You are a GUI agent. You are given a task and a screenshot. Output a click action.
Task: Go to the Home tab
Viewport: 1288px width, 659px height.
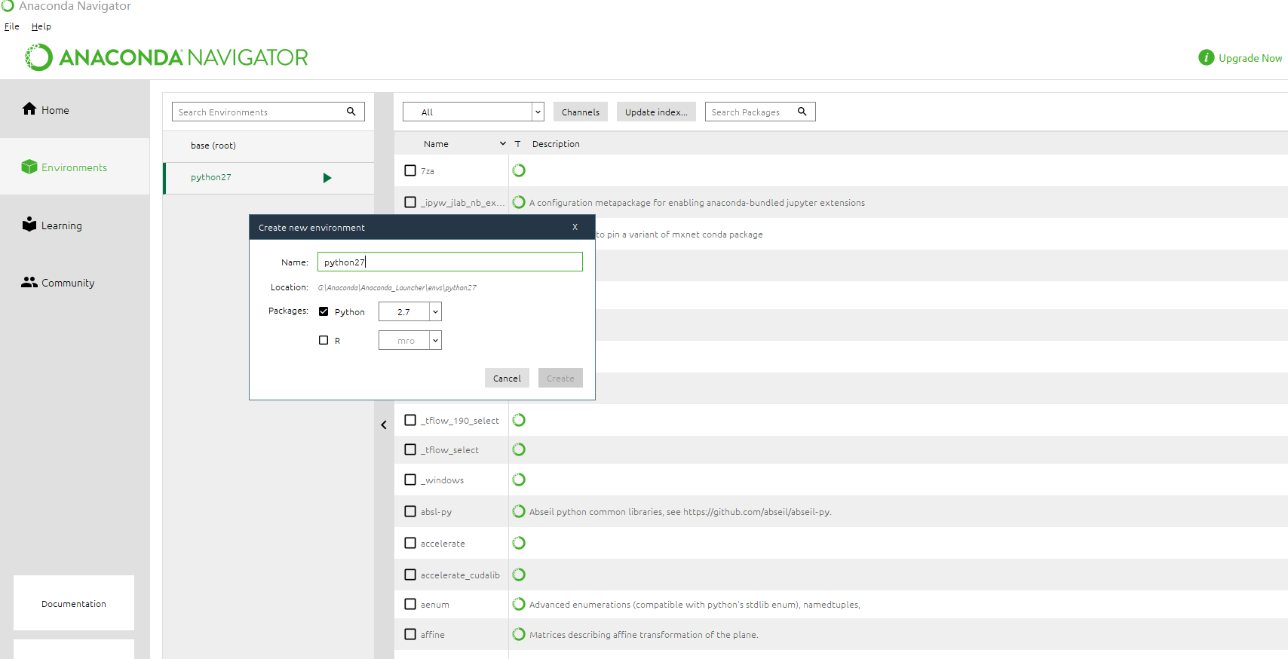pyautogui.click(x=75, y=109)
